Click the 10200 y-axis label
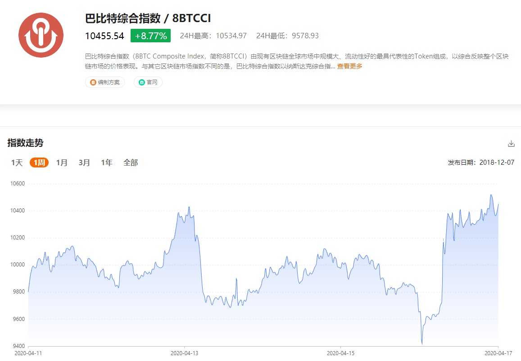Image resolution: width=521 pixels, height=361 pixels. (18, 238)
